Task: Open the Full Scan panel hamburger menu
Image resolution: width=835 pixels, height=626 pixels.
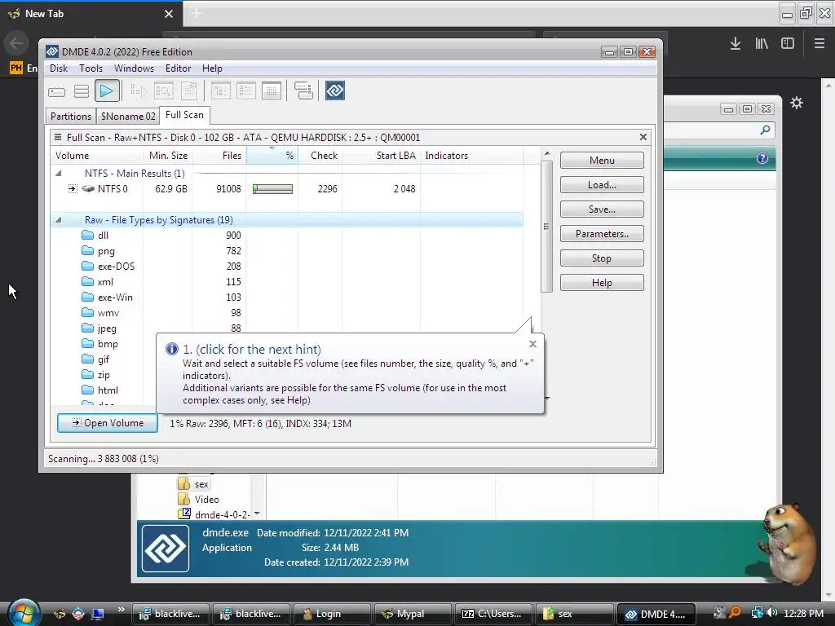Action: [x=58, y=137]
